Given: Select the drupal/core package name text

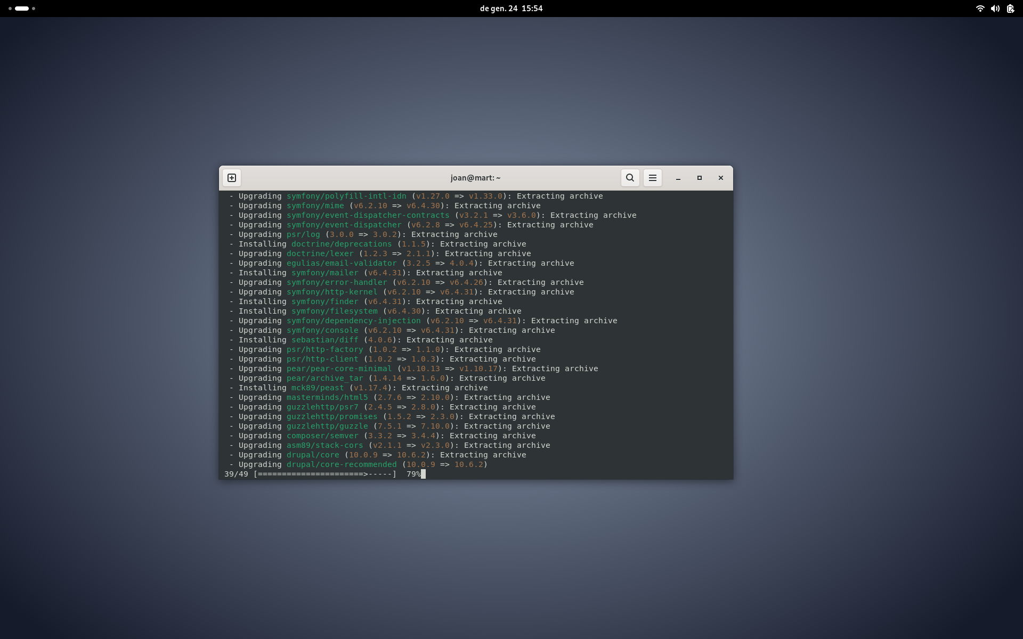Looking at the screenshot, I should tap(312, 455).
